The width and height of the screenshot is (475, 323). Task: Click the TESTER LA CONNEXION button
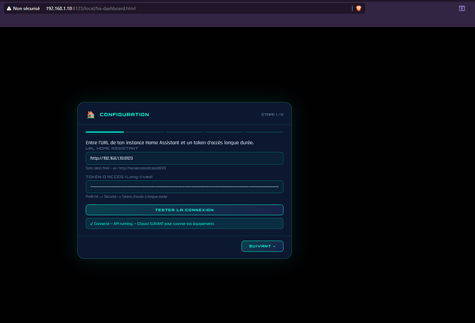[x=184, y=210]
